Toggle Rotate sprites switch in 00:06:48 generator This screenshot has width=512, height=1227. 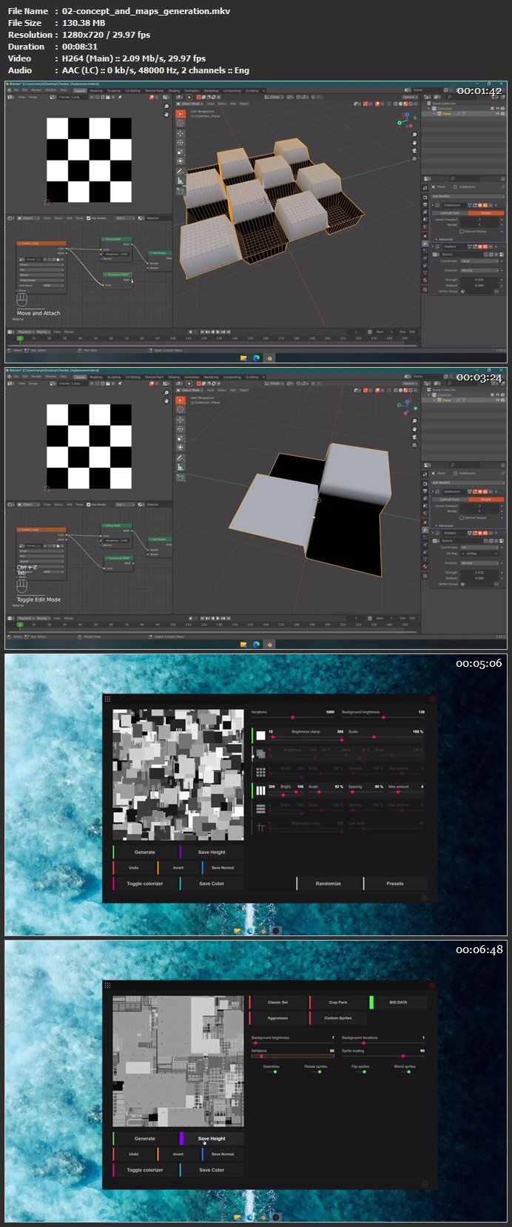click(x=316, y=1072)
